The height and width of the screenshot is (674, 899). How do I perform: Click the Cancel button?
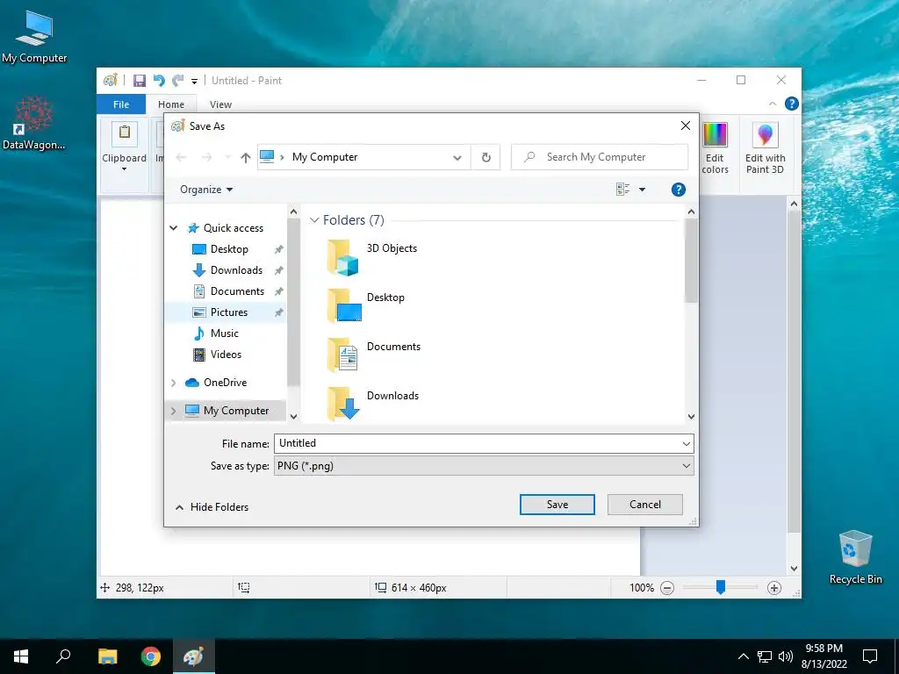[645, 505]
